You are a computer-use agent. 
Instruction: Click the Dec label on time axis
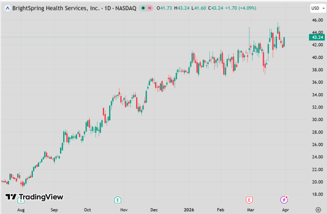coord(153,209)
